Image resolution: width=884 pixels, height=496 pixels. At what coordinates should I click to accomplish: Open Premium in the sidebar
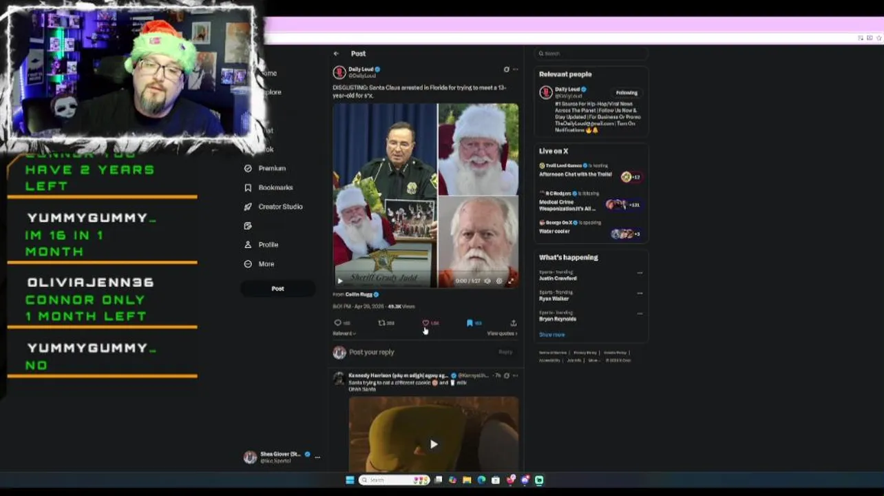coord(266,168)
